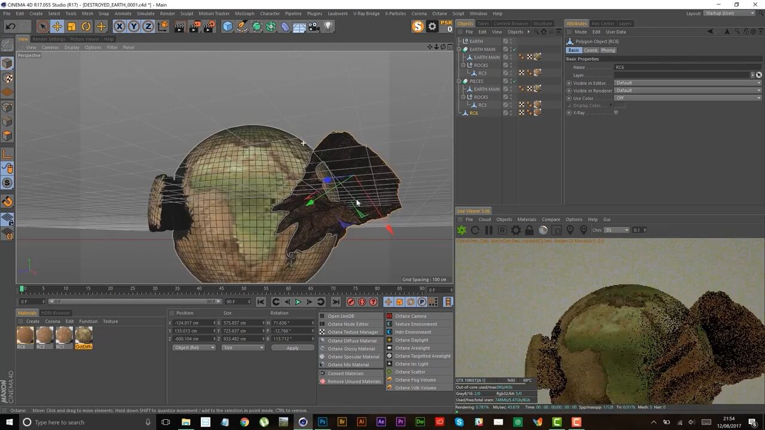
Task: Open the Cube primitive object icon
Action: click(x=227, y=26)
